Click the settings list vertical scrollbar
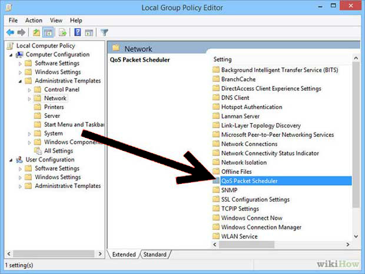The height and width of the screenshot is (274, 365). 355,147
